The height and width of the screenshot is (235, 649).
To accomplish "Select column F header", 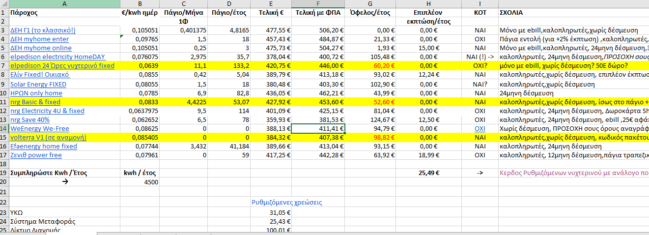I will (x=318, y=4).
